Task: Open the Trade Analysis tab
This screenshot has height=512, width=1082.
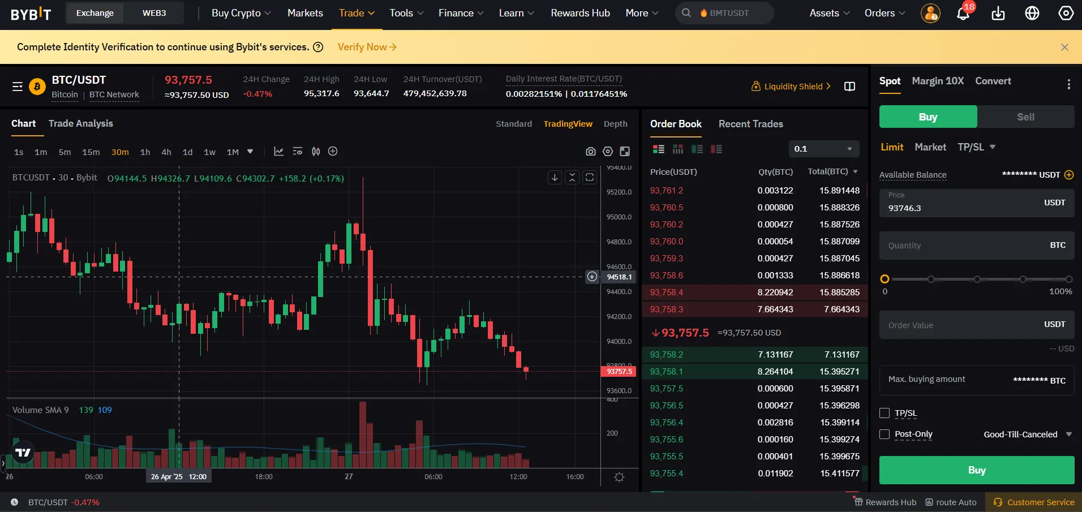Action: 80,124
